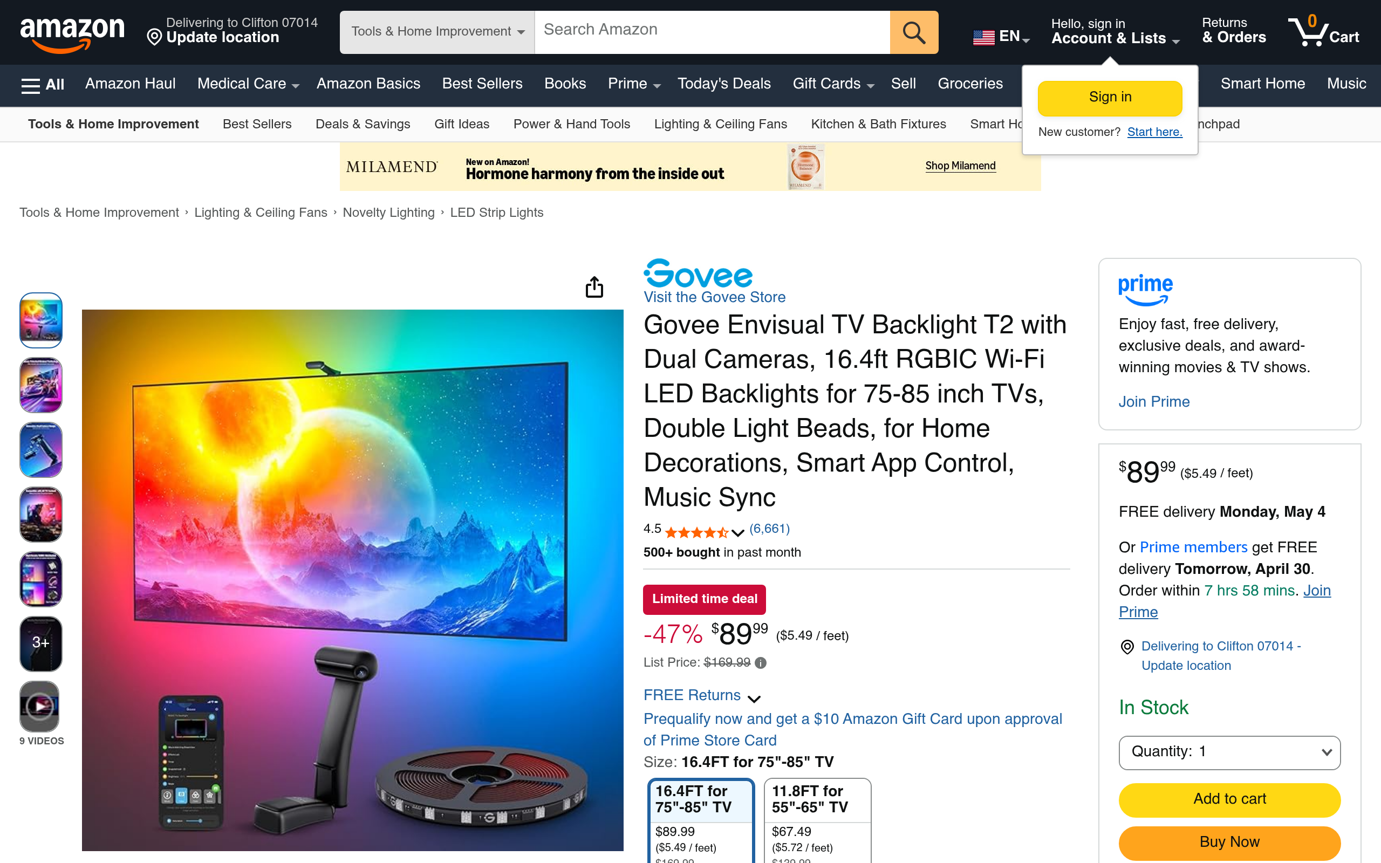Go to Lighting & Ceiling Fans subnav tab
The height and width of the screenshot is (863, 1381).
click(x=720, y=124)
